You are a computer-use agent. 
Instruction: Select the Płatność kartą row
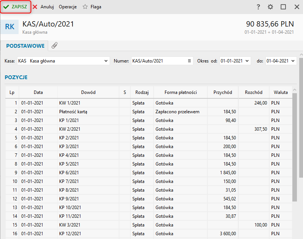[x=149, y=112]
